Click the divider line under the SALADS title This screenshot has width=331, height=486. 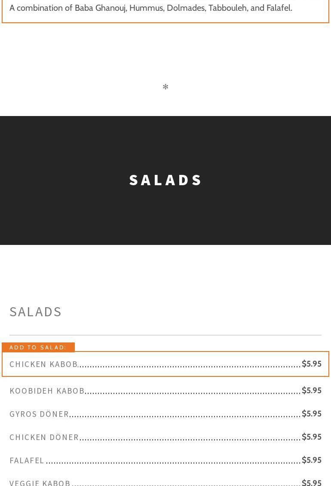pyautogui.click(x=165, y=335)
